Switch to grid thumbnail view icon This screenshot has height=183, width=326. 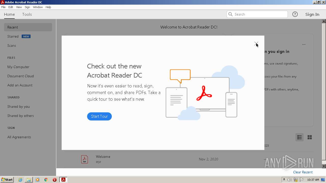(310, 137)
